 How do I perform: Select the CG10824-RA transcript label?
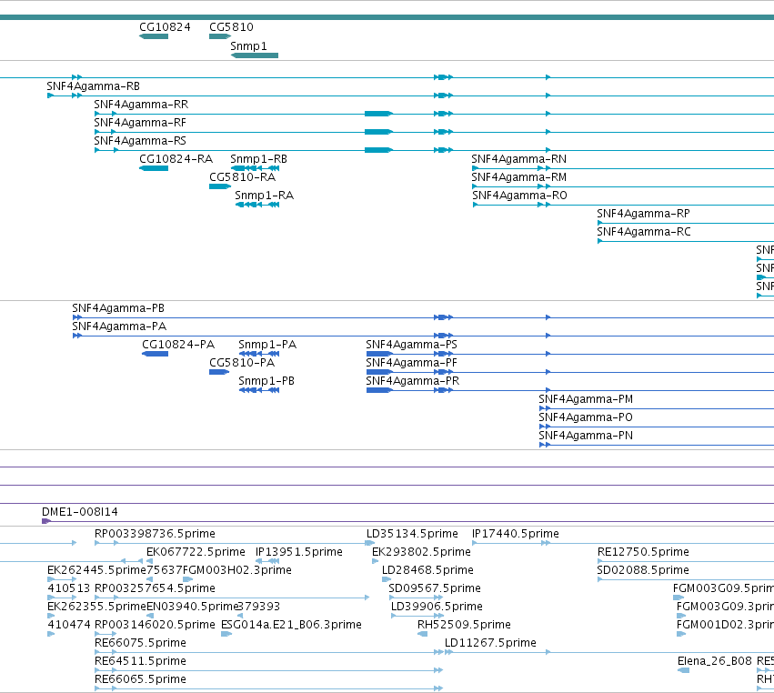(x=176, y=159)
